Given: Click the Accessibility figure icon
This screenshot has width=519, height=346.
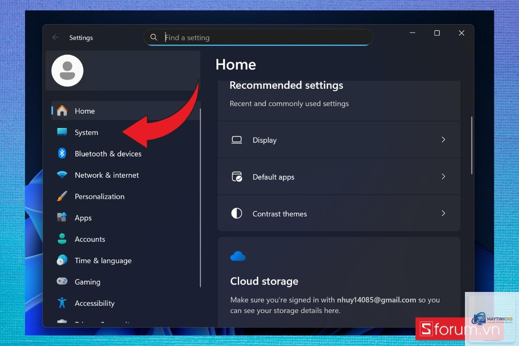Looking at the screenshot, I should [x=62, y=303].
